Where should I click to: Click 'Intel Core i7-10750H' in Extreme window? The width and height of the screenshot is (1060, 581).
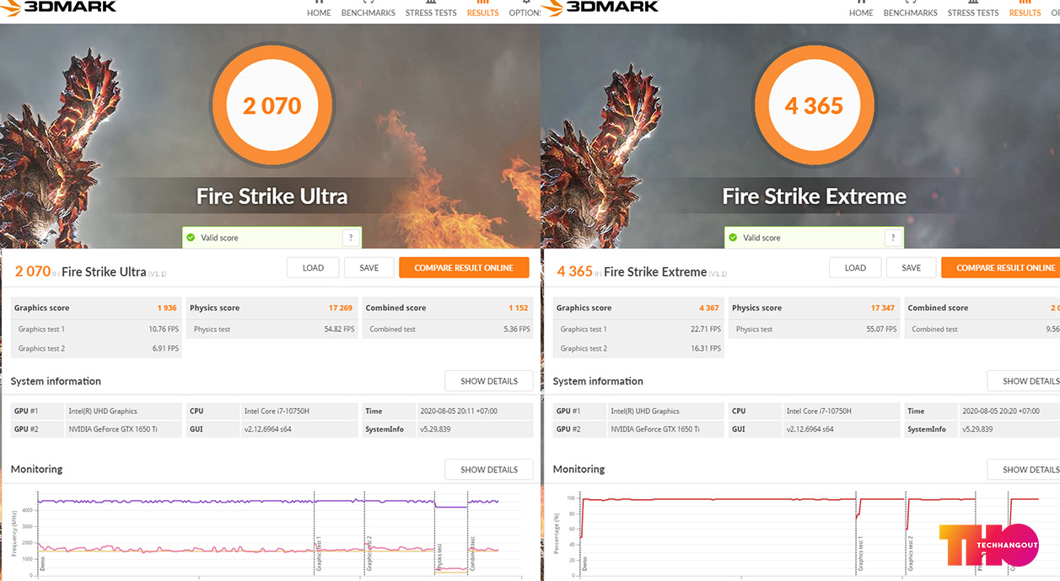tap(819, 411)
